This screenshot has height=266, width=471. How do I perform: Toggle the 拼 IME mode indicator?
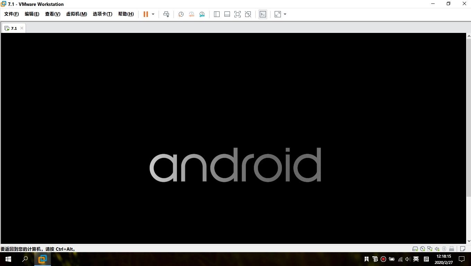click(x=426, y=259)
